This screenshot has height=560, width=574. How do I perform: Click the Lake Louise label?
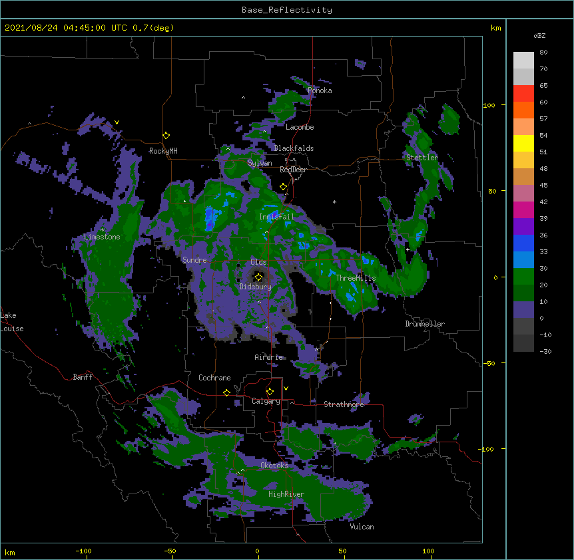pyautogui.click(x=12, y=322)
